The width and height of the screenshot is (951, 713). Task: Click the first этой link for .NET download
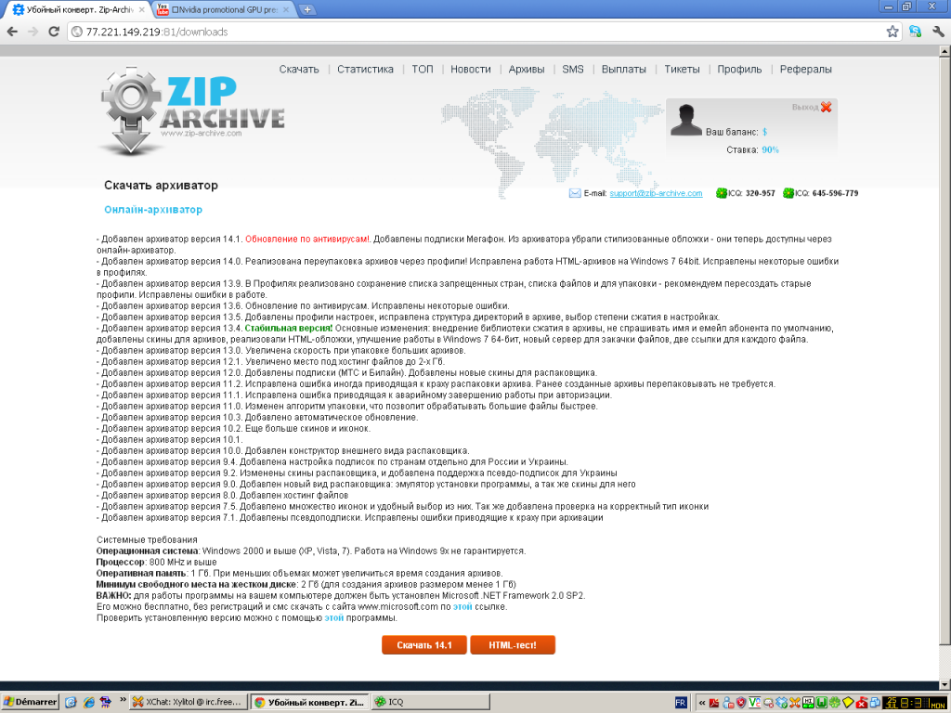pos(462,607)
